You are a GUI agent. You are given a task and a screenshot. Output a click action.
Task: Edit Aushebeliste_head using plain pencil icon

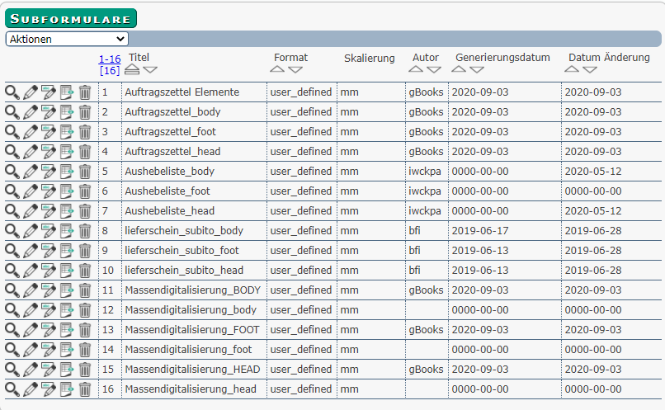point(30,211)
